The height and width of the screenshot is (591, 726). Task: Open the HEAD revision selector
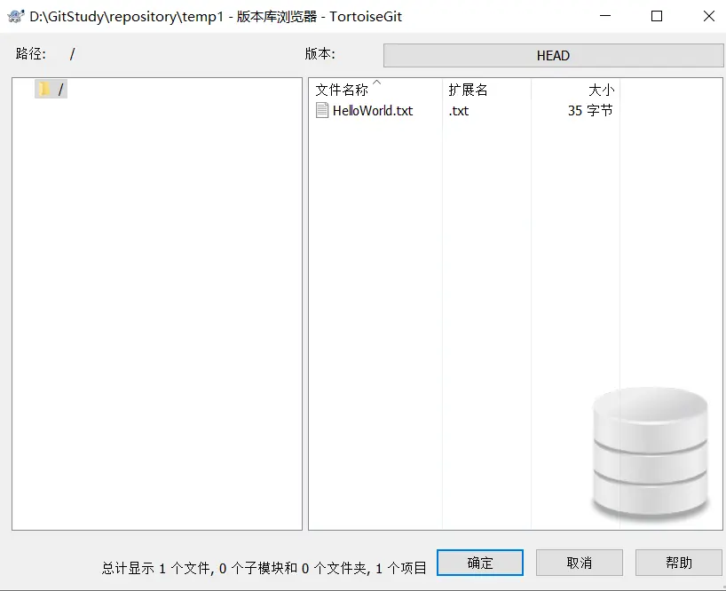[x=553, y=55]
